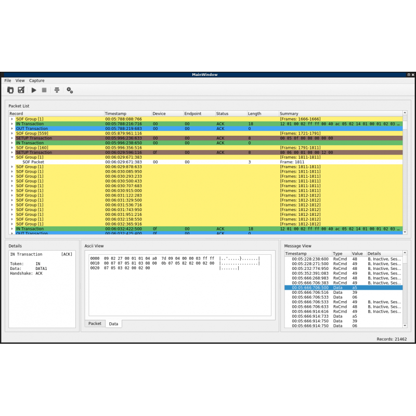416x416 pixels.
Task: Expand SETUP Transaction at 00:06:029:596:116
Action: pos(12,152)
